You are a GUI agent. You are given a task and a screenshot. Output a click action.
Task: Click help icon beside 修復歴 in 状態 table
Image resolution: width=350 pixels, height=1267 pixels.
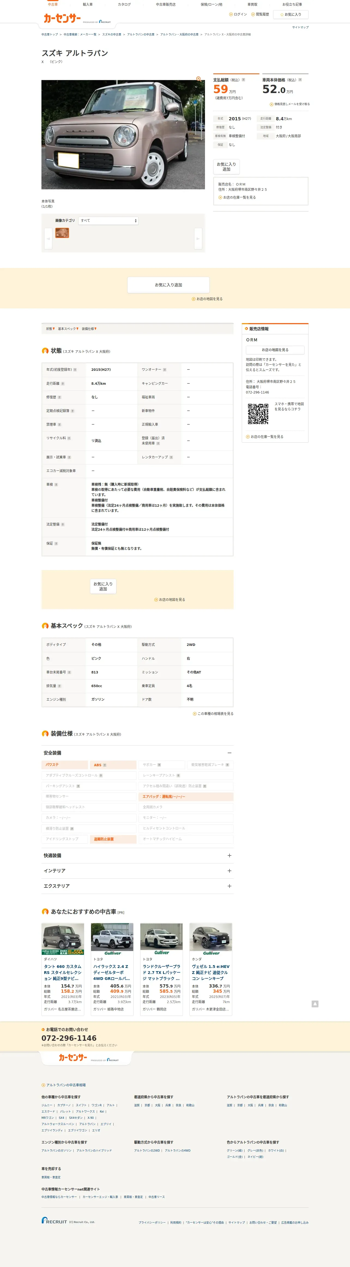[59, 397]
